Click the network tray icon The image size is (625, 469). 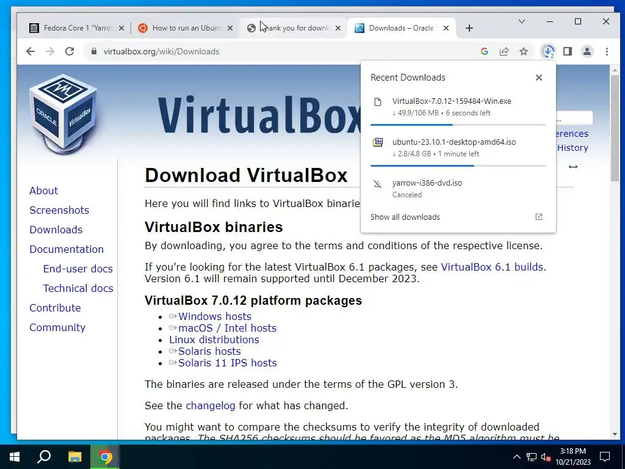click(x=532, y=457)
